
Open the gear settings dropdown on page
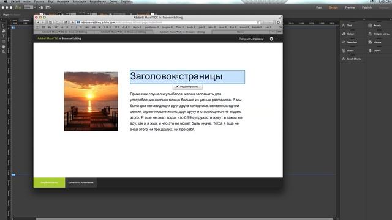273,38
